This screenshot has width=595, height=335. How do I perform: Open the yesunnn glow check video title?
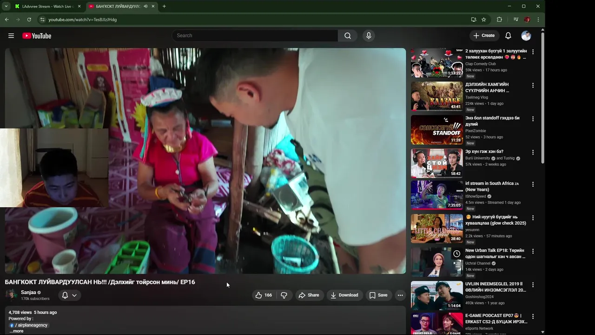point(496,220)
